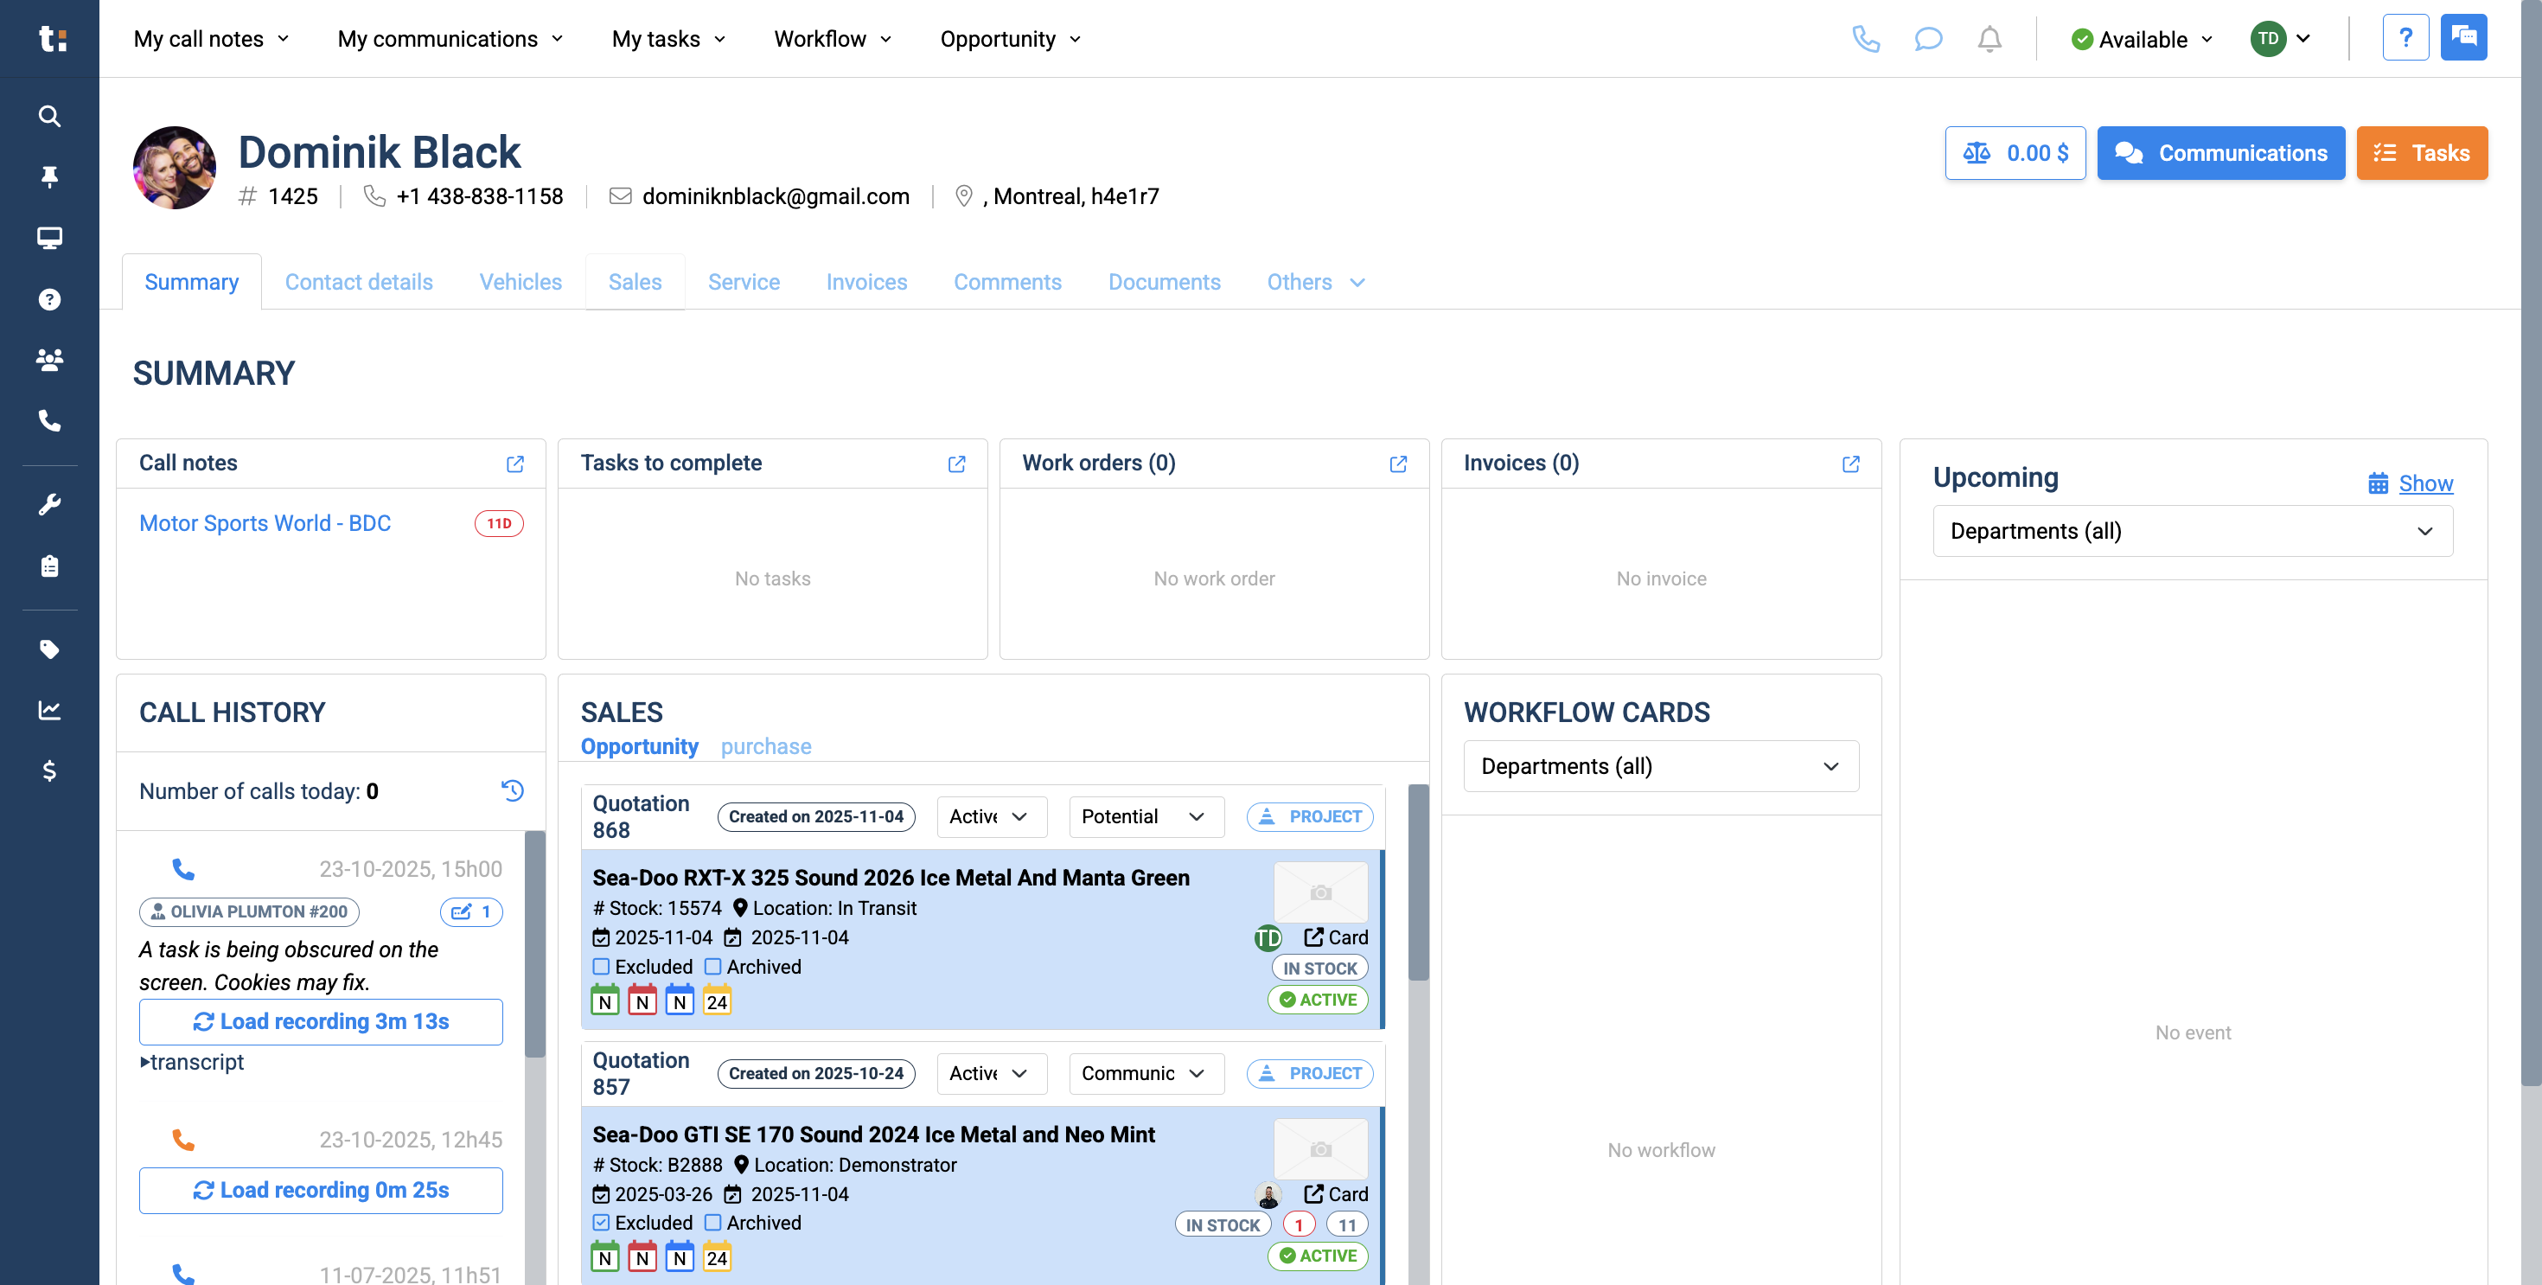Open the chat bubble icon in the header

click(1927, 40)
